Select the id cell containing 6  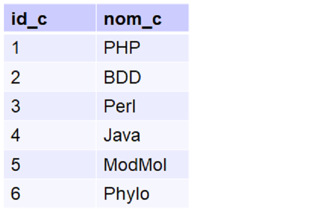pos(15,194)
